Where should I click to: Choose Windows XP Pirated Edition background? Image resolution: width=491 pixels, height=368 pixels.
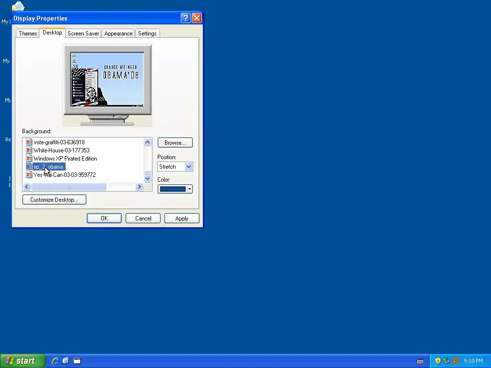[x=65, y=158]
